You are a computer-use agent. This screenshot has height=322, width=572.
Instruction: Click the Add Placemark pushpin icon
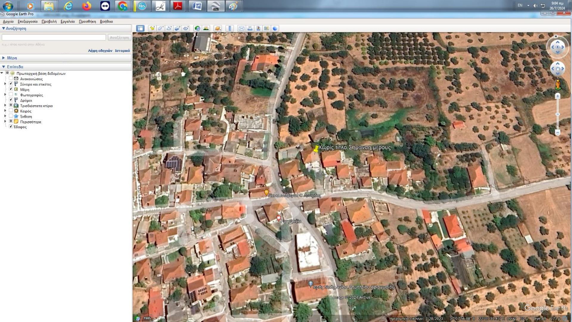click(152, 28)
